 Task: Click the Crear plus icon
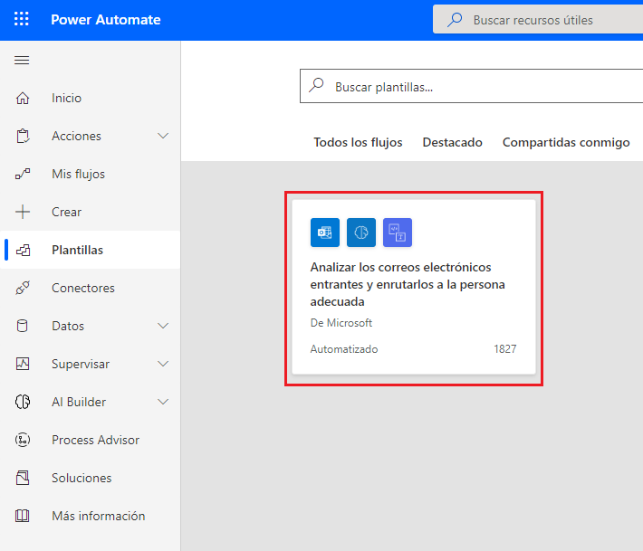[23, 212]
